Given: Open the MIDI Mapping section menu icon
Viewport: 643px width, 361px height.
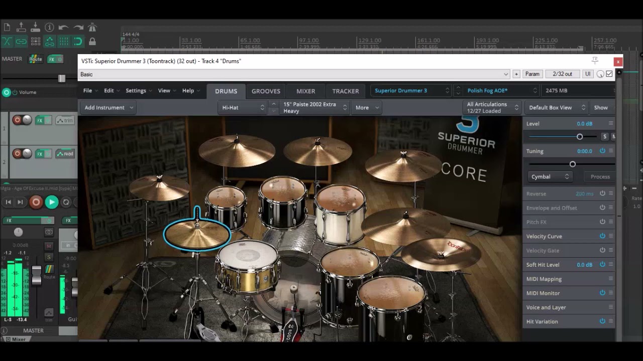Looking at the screenshot, I should coord(611,279).
